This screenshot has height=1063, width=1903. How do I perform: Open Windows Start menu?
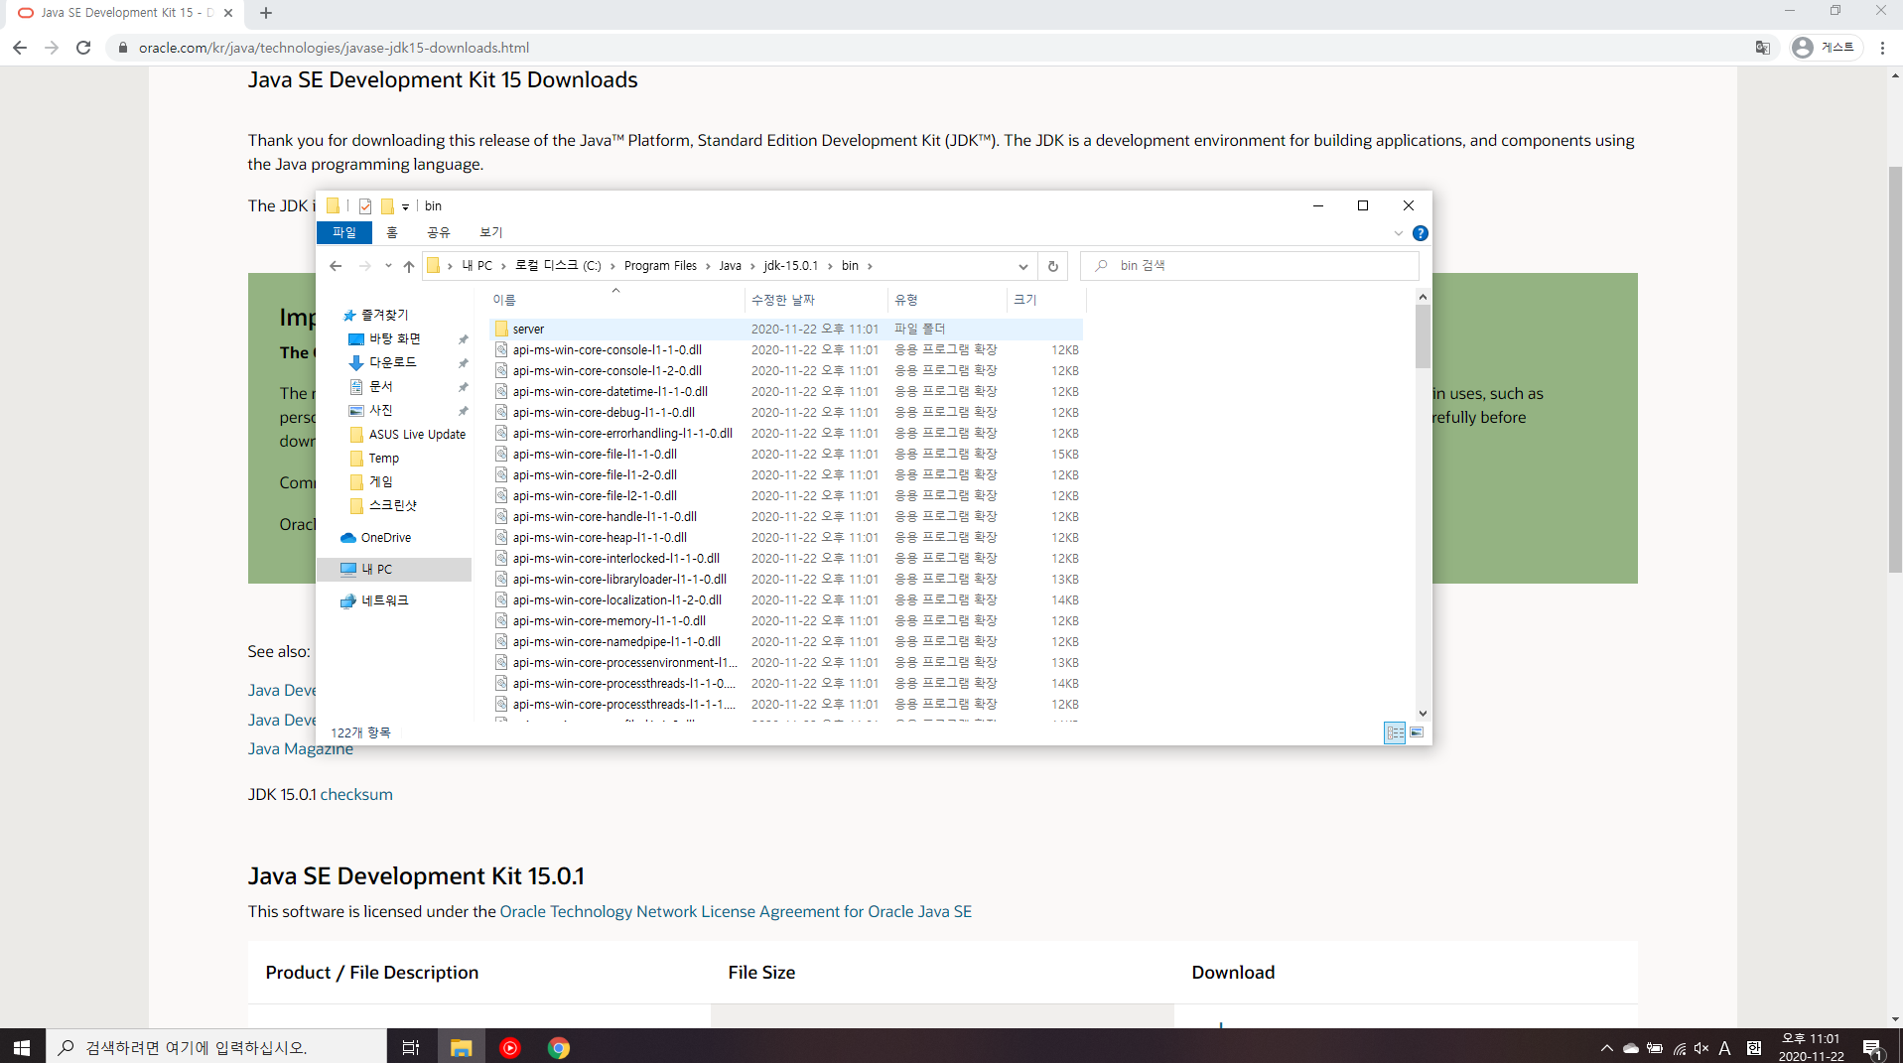(x=22, y=1047)
